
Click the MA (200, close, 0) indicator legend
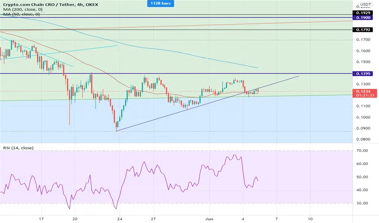pyautogui.click(x=23, y=9)
